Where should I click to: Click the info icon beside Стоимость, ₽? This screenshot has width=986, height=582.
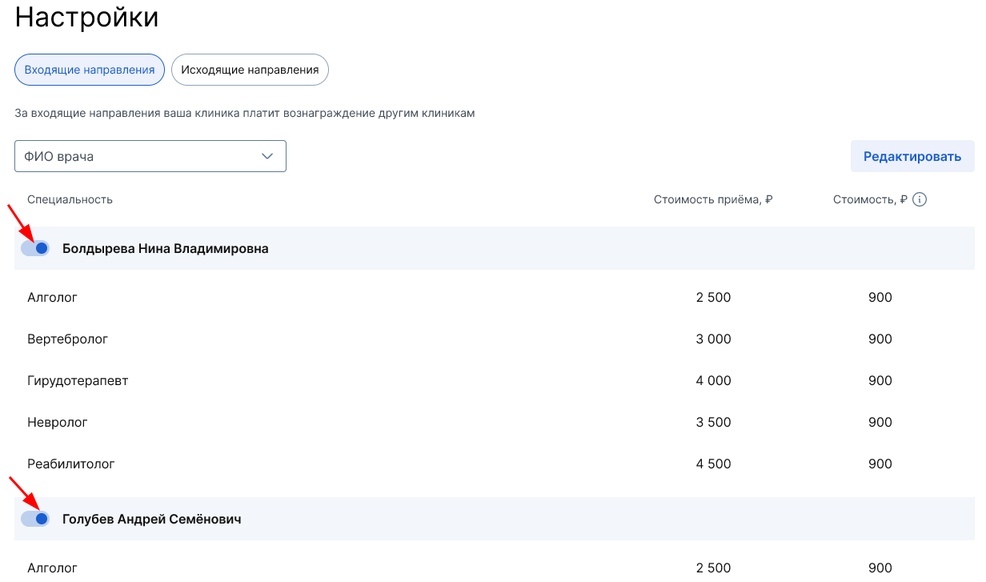pyautogui.click(x=920, y=199)
